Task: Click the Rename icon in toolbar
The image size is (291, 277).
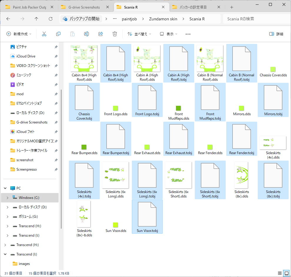Action: click(87, 34)
